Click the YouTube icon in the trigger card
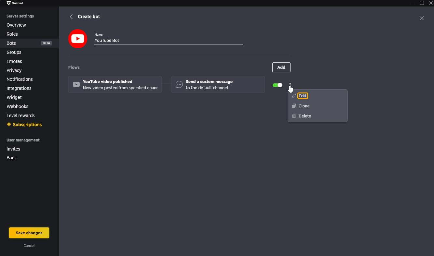 (x=76, y=84)
